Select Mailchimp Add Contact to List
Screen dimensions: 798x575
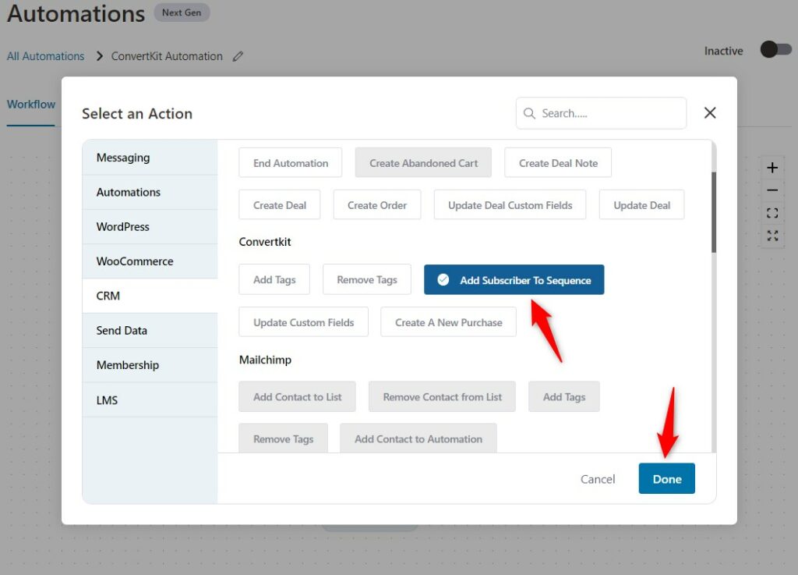pos(297,397)
